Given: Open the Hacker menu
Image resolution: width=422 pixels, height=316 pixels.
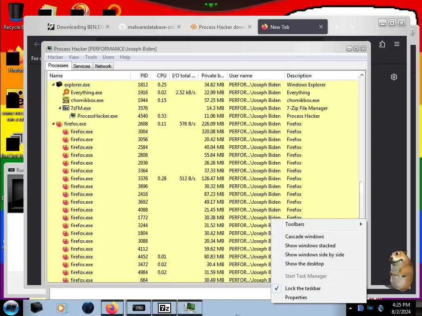Looking at the screenshot, I should (56, 57).
